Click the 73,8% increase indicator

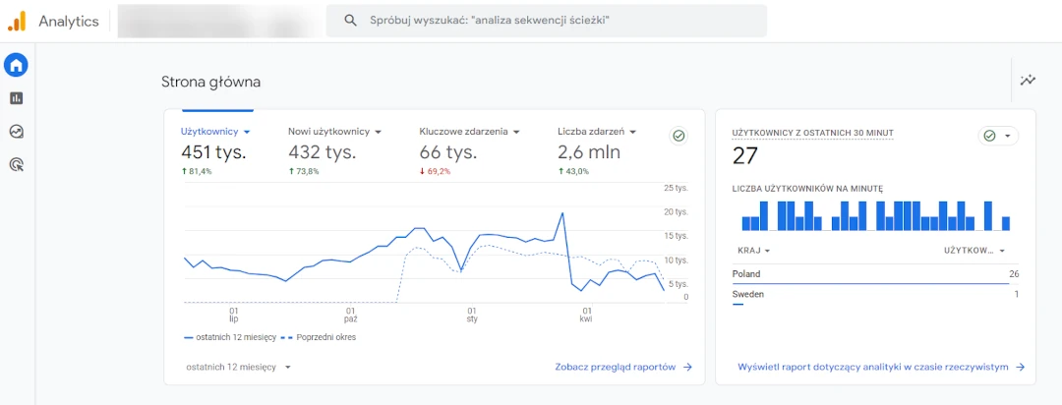click(x=304, y=171)
